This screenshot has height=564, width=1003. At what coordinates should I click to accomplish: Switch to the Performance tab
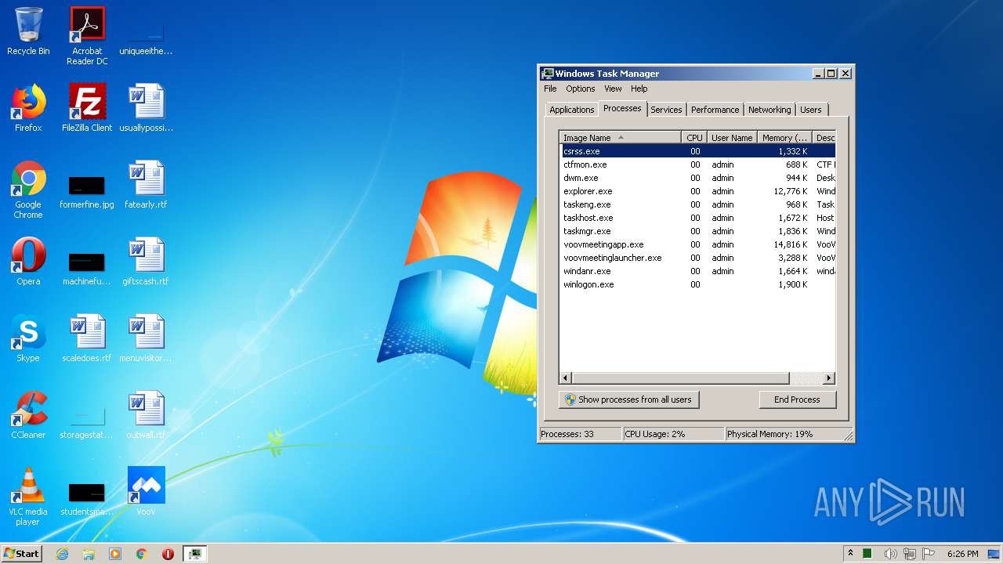pyautogui.click(x=715, y=110)
